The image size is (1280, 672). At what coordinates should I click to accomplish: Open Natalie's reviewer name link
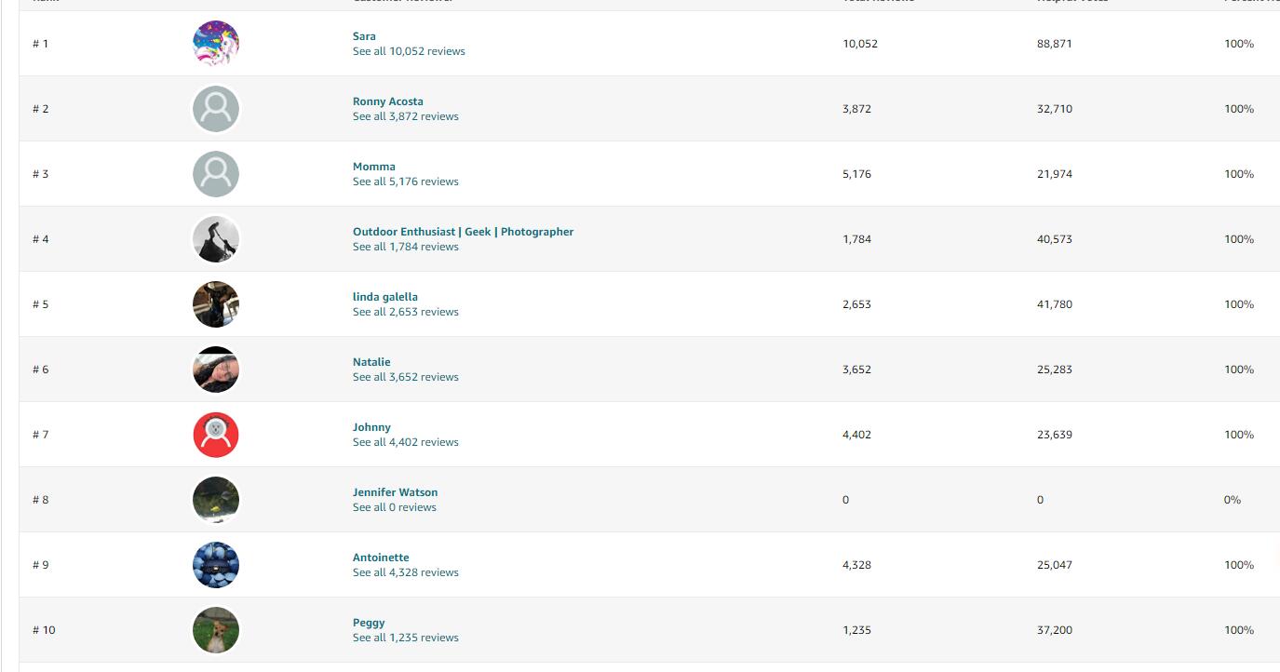[x=371, y=362]
